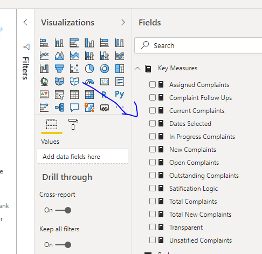Image resolution: width=262 pixels, height=254 pixels.
Task: Select the Power Apps visual
Action: tap(105, 108)
